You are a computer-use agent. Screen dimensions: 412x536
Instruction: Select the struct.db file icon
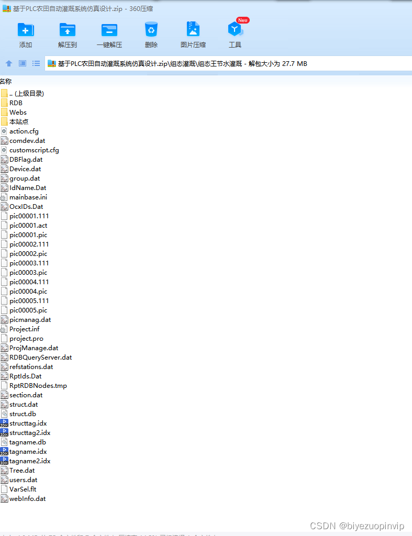(x=4, y=414)
